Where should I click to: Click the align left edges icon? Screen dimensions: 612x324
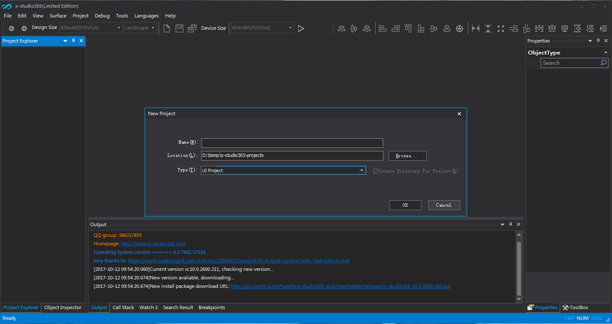point(383,28)
